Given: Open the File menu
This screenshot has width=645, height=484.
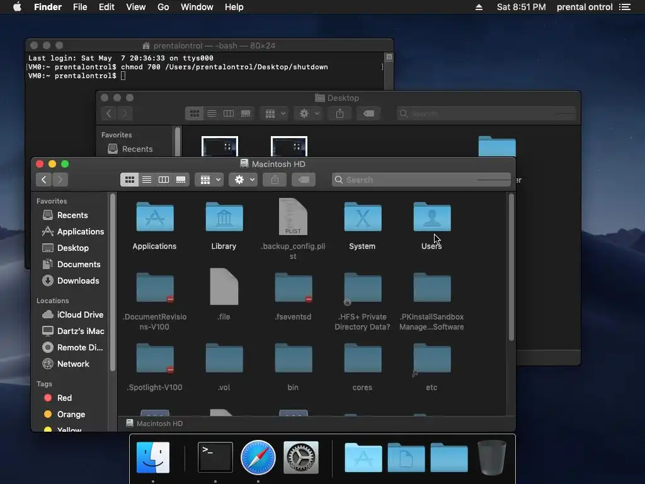Looking at the screenshot, I should pos(80,7).
